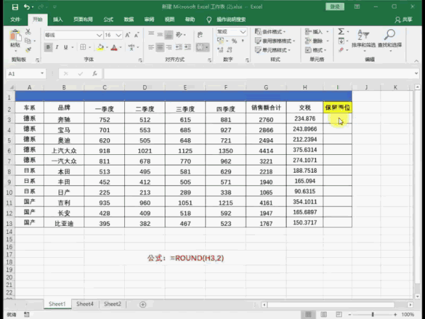Switch to Sheet2 tab
Viewport: 425px width, 319px height.
pos(112,304)
